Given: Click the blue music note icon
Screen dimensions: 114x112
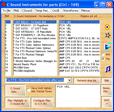Looking at the screenshot, I should point(108,69).
